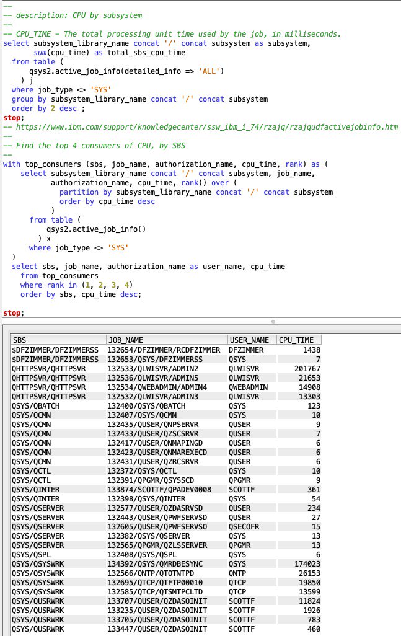Click 'where rank in (1, 2, 3, 4)' line
This screenshot has width=401, height=636.
coord(77,285)
